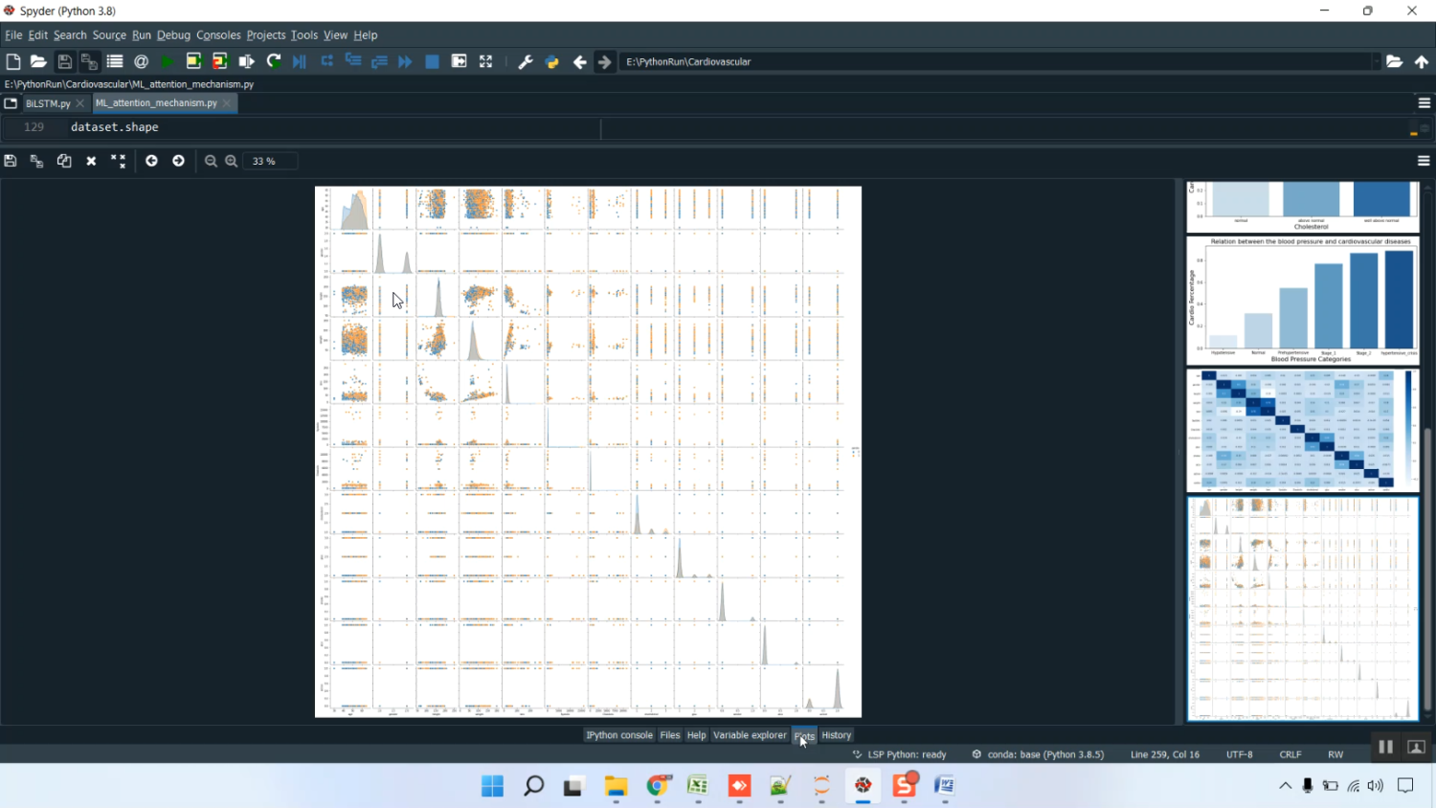Click the green Run file button
Image resolution: width=1436 pixels, height=808 pixels.
point(168,61)
